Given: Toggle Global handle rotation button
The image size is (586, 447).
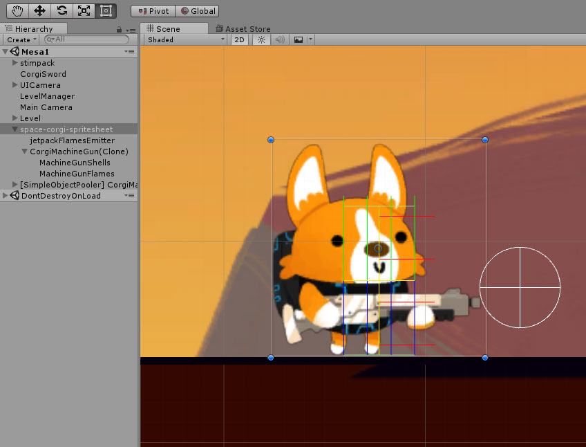Looking at the screenshot, I should [197, 11].
